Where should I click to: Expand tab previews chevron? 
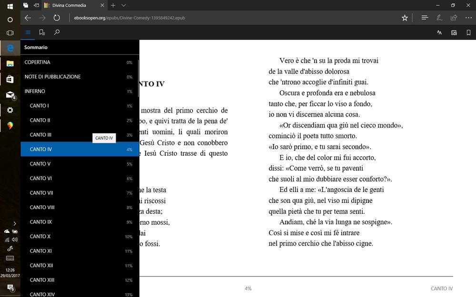[x=124, y=5]
